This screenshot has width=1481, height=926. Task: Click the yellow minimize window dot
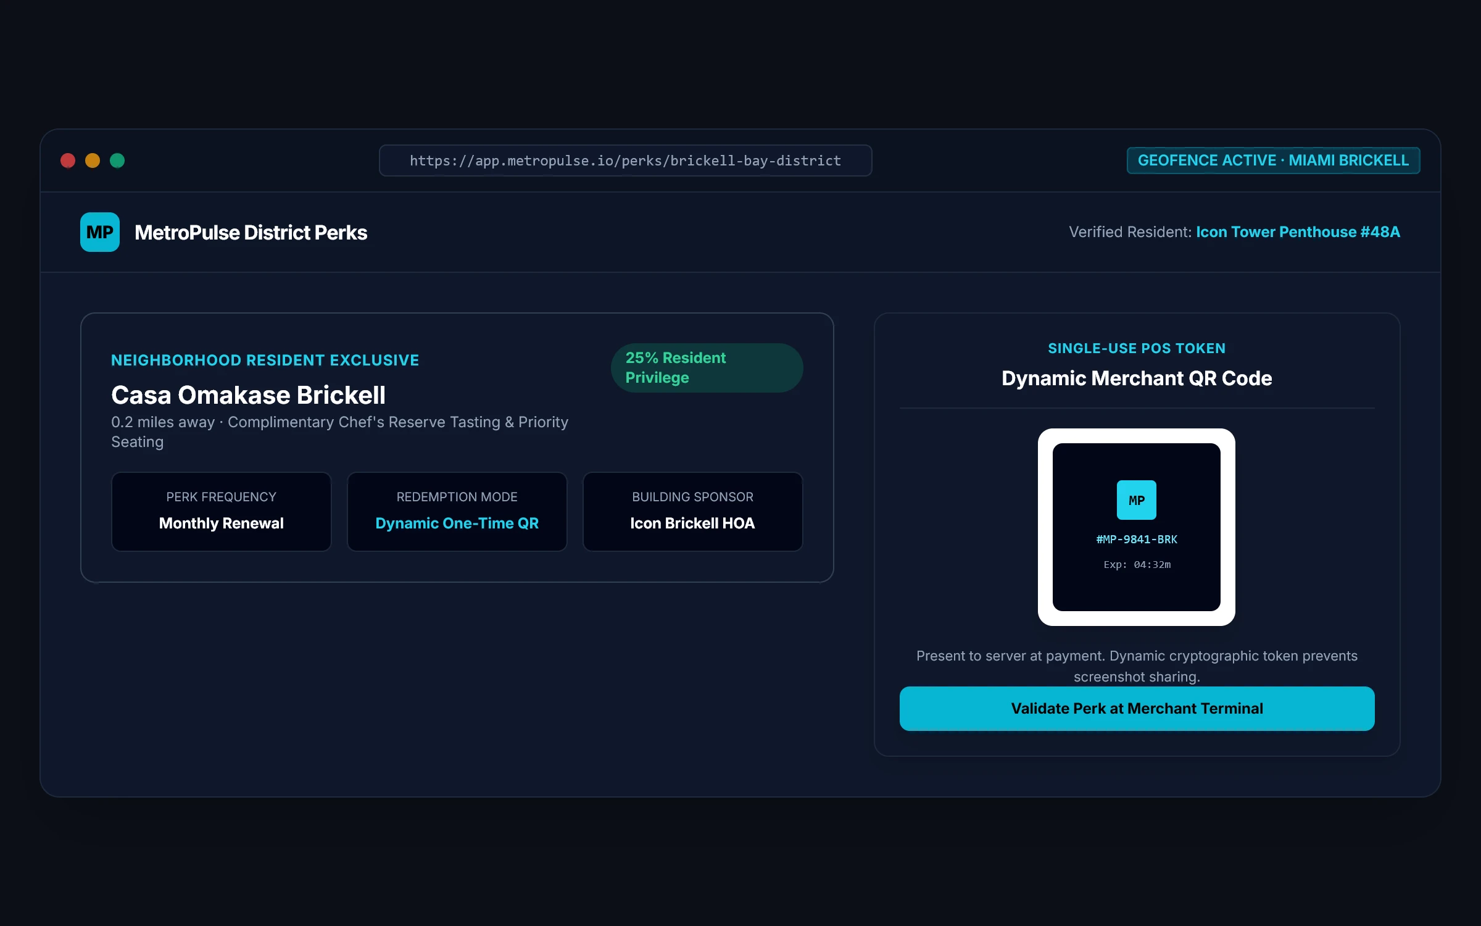pos(93,161)
